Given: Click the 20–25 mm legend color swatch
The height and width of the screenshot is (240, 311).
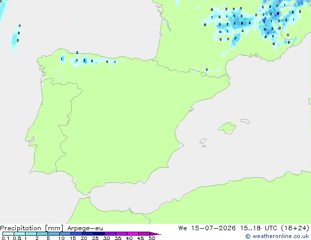Looking at the screenshot, I should point(87,234).
